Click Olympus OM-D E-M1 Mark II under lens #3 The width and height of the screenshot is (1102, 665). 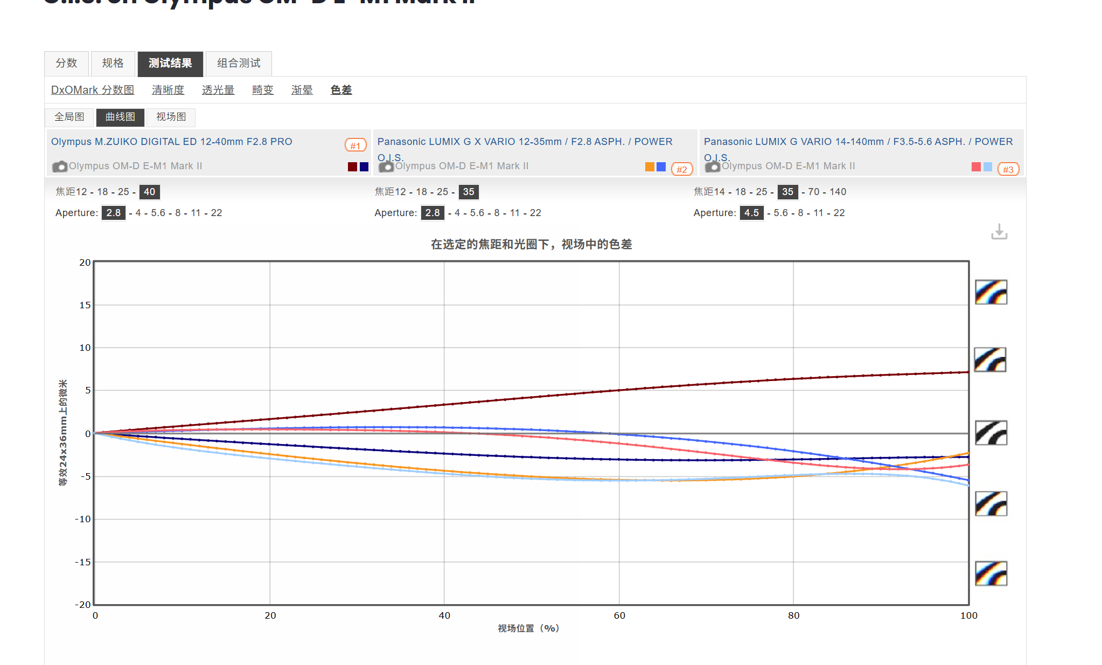[x=788, y=166]
